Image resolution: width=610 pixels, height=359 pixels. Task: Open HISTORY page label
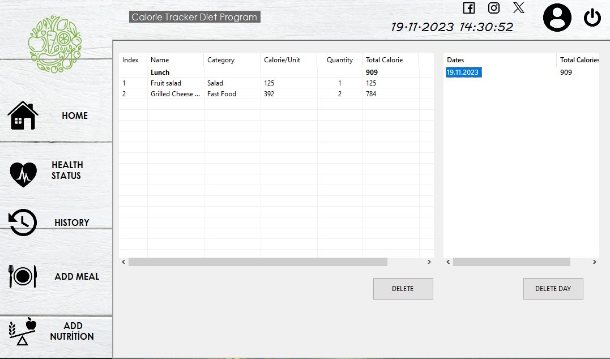71,223
